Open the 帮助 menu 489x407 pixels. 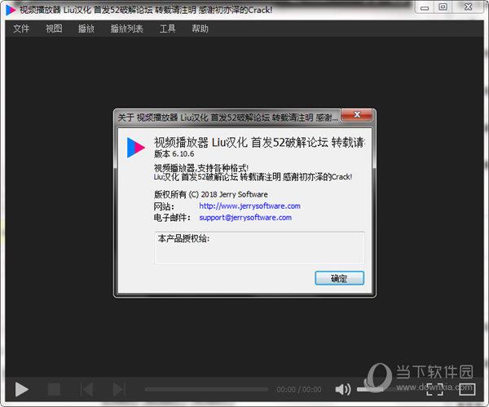pos(200,29)
